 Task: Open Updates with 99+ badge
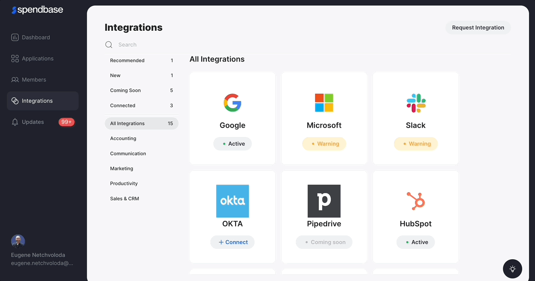click(x=33, y=122)
